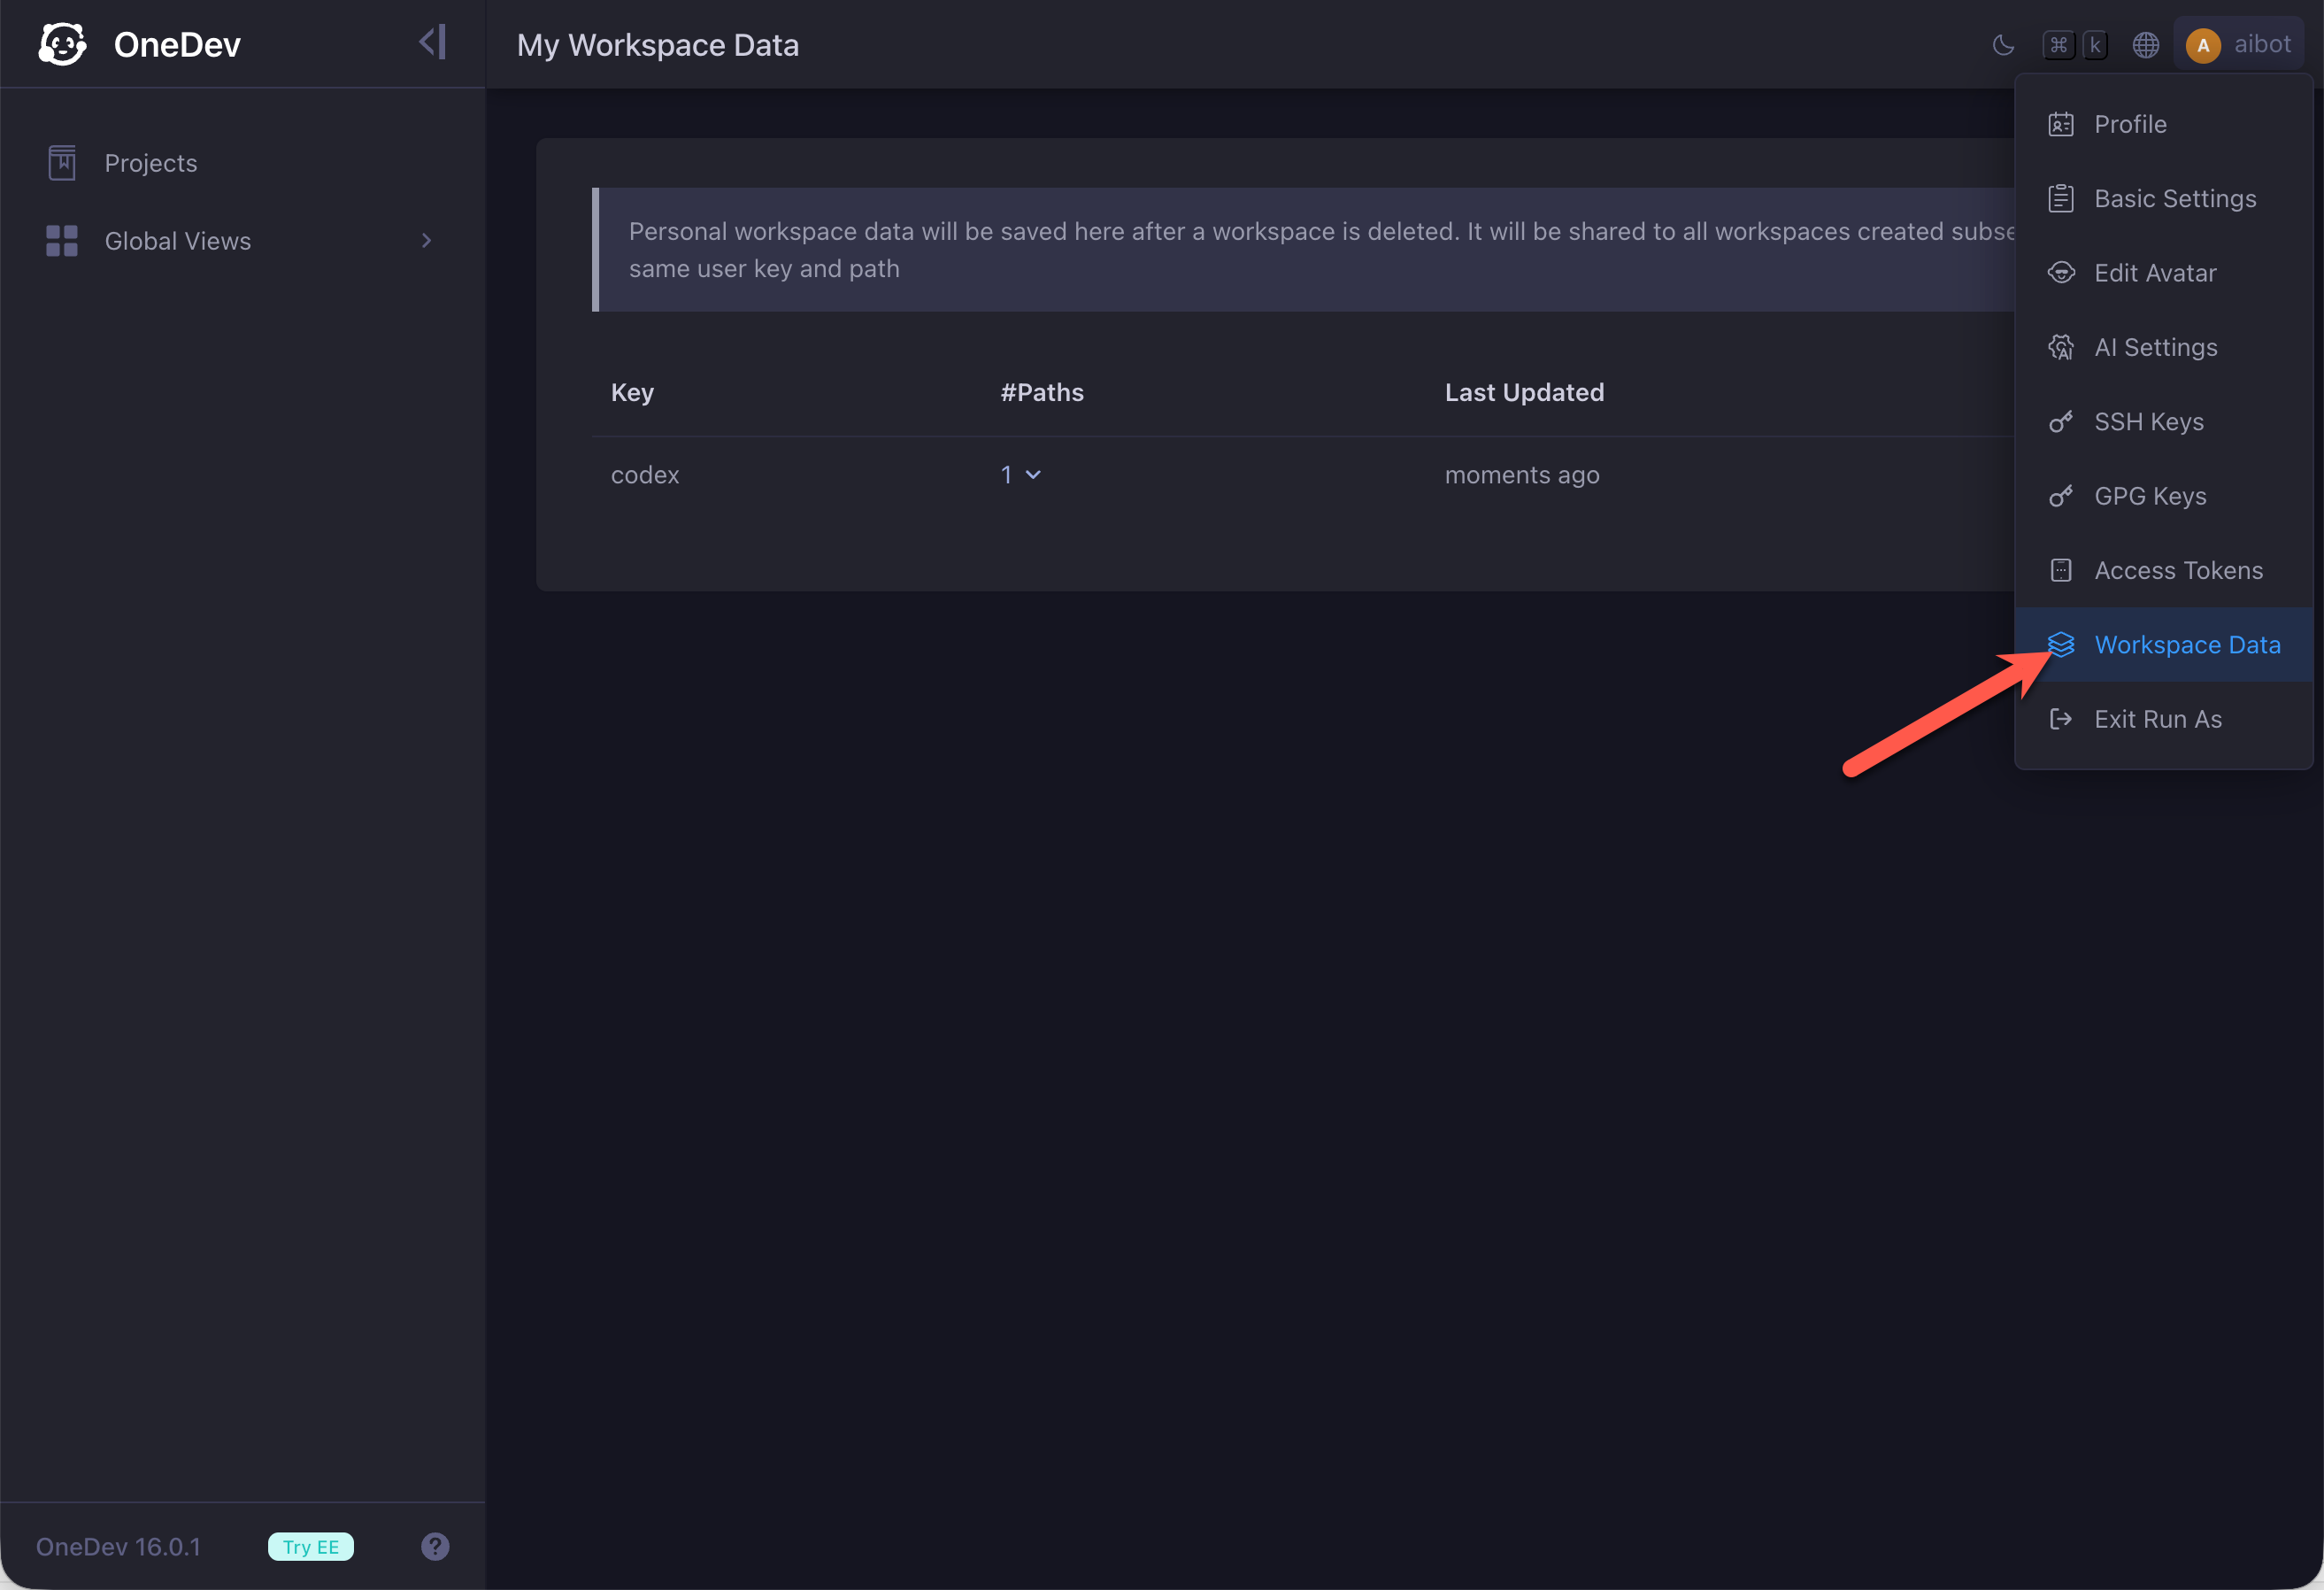The width and height of the screenshot is (2324, 1590).
Task: Open the Projects page icon
Action: (x=62, y=163)
